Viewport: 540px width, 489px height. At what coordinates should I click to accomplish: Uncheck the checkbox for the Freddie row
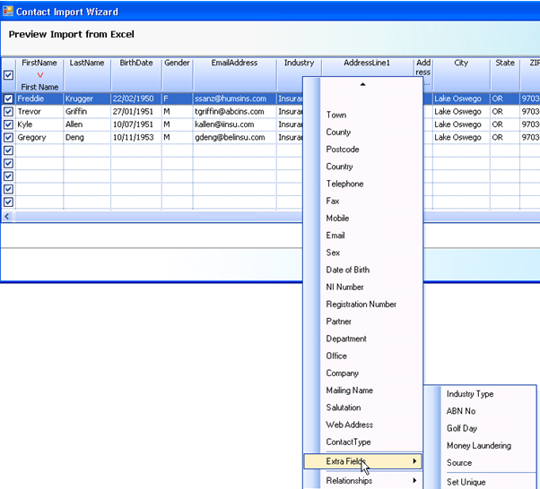[x=8, y=99]
